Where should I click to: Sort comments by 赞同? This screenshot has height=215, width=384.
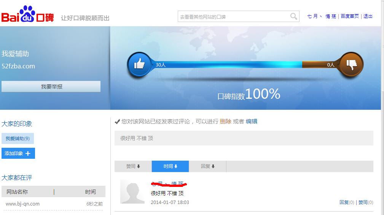(x=133, y=166)
